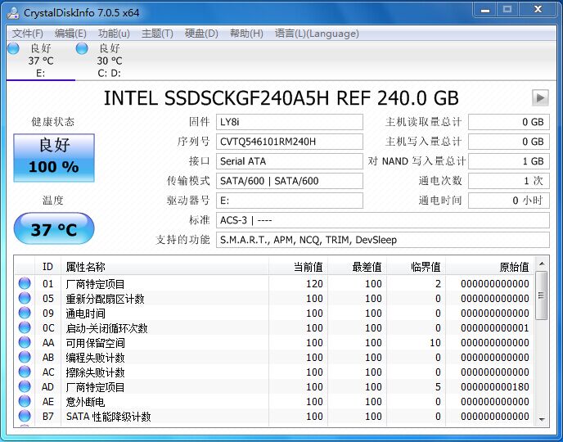Click the 通电时间 value 0 小时
This screenshot has width=563, height=442.
(x=509, y=201)
